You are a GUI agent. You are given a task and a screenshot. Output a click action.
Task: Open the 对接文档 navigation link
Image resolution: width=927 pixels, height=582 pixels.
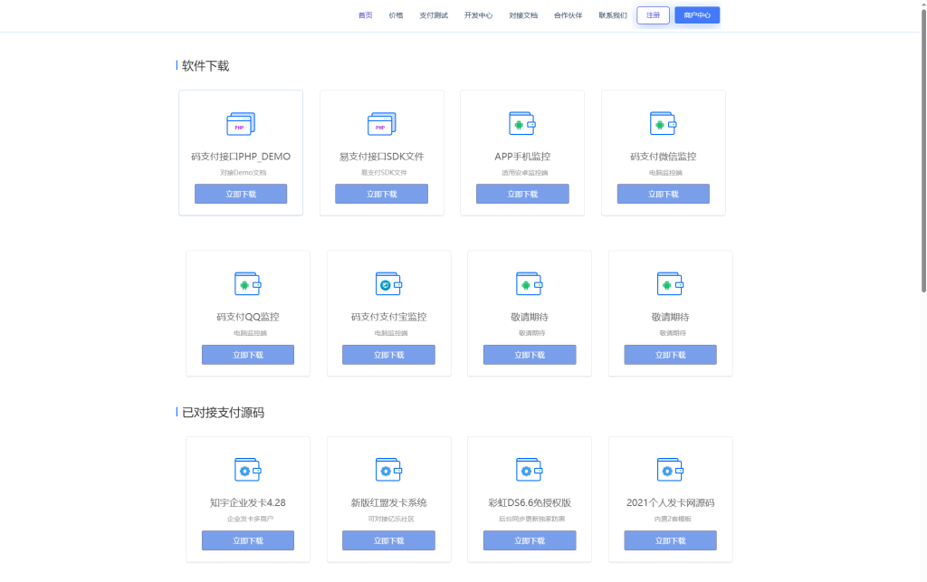[523, 15]
